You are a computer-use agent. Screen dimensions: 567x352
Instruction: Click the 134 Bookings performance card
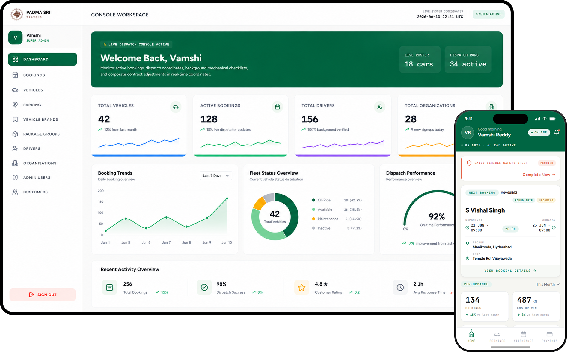pyautogui.click(x=485, y=307)
